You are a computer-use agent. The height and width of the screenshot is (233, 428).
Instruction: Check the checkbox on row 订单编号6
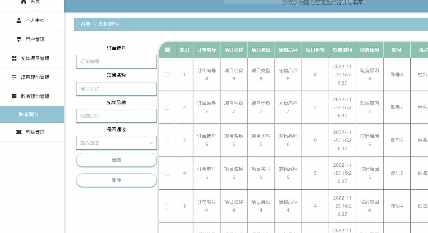[168, 140]
